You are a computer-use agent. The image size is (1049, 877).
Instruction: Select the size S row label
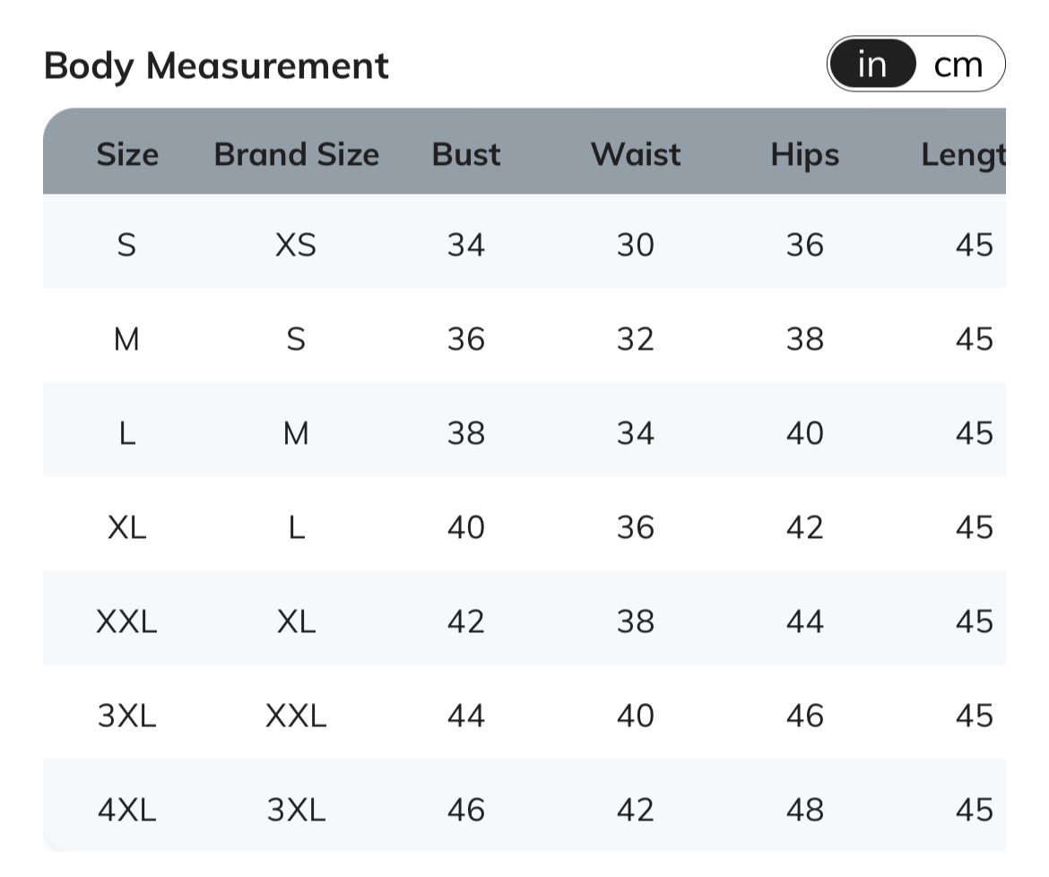point(126,245)
